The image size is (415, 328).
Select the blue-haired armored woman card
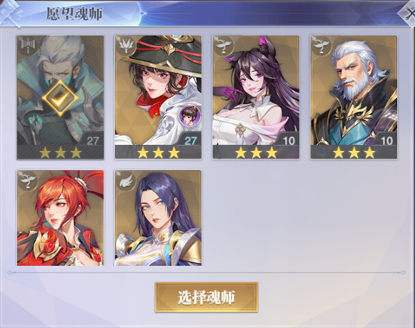(158, 218)
